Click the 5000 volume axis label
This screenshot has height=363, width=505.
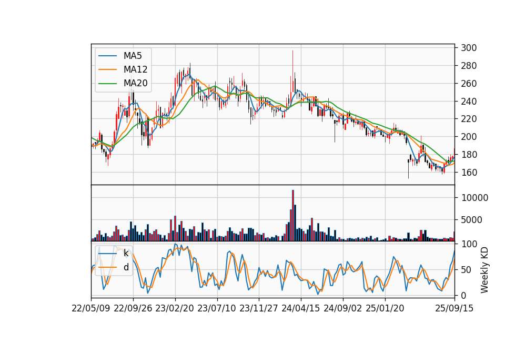pyautogui.click(x=472, y=220)
